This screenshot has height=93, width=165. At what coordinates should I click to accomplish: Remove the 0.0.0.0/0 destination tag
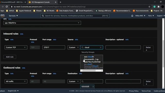[x=93, y=87]
